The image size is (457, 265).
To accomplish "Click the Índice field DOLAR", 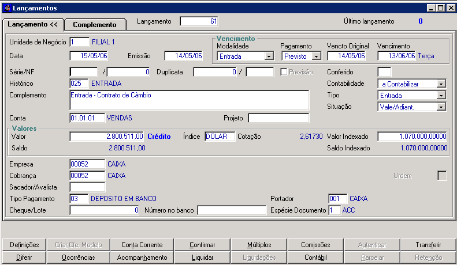I will pyautogui.click(x=220, y=137).
